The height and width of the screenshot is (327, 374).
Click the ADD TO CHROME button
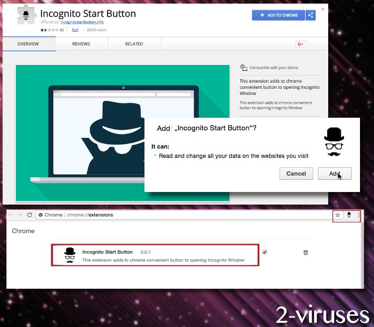click(x=278, y=15)
